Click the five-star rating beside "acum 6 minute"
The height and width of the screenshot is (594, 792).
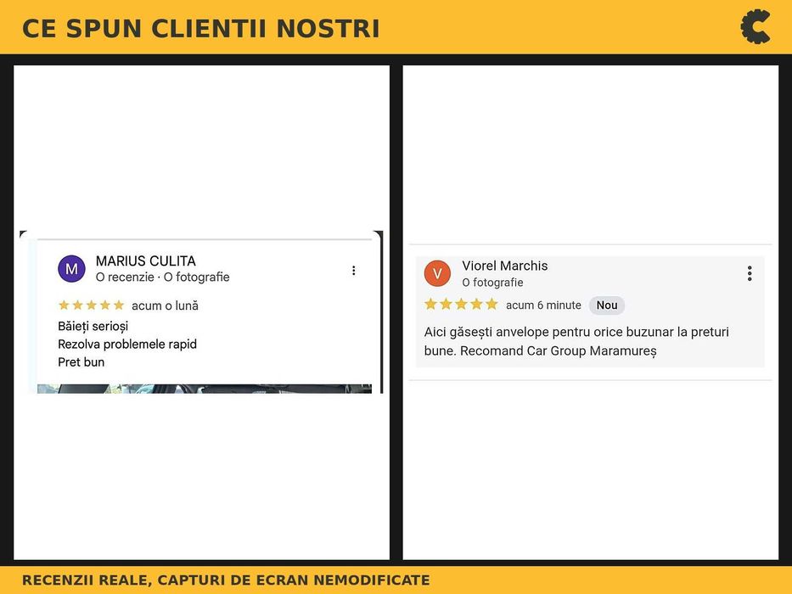(461, 304)
